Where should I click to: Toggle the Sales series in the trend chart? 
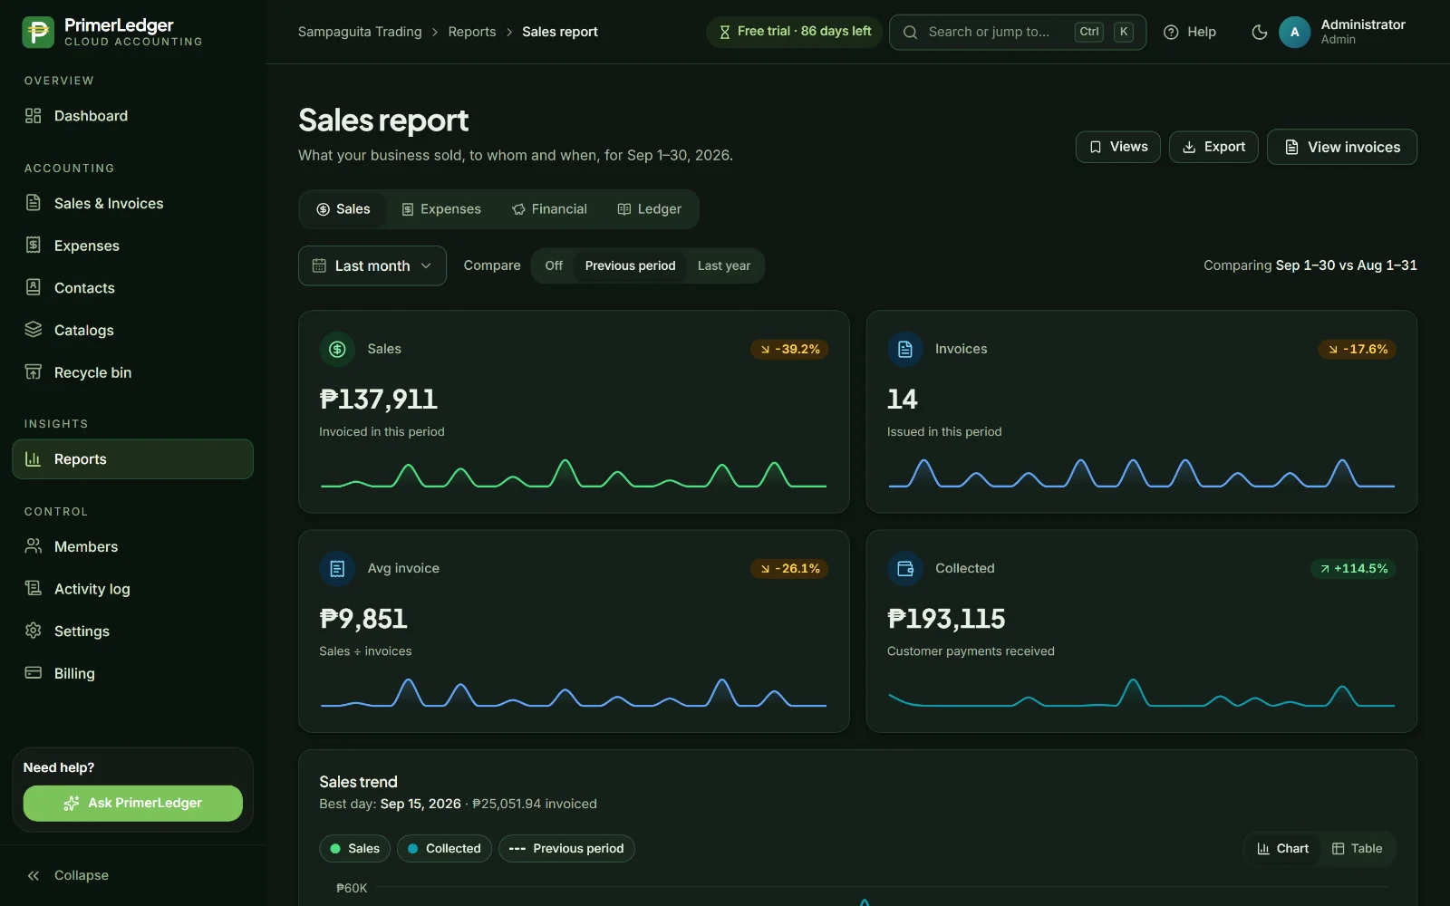(x=354, y=849)
